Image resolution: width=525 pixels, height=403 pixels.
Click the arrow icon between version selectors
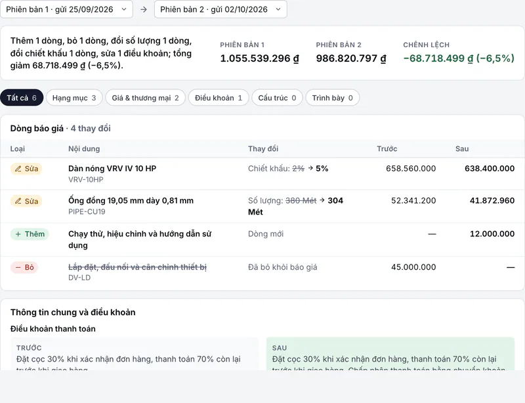tap(144, 9)
